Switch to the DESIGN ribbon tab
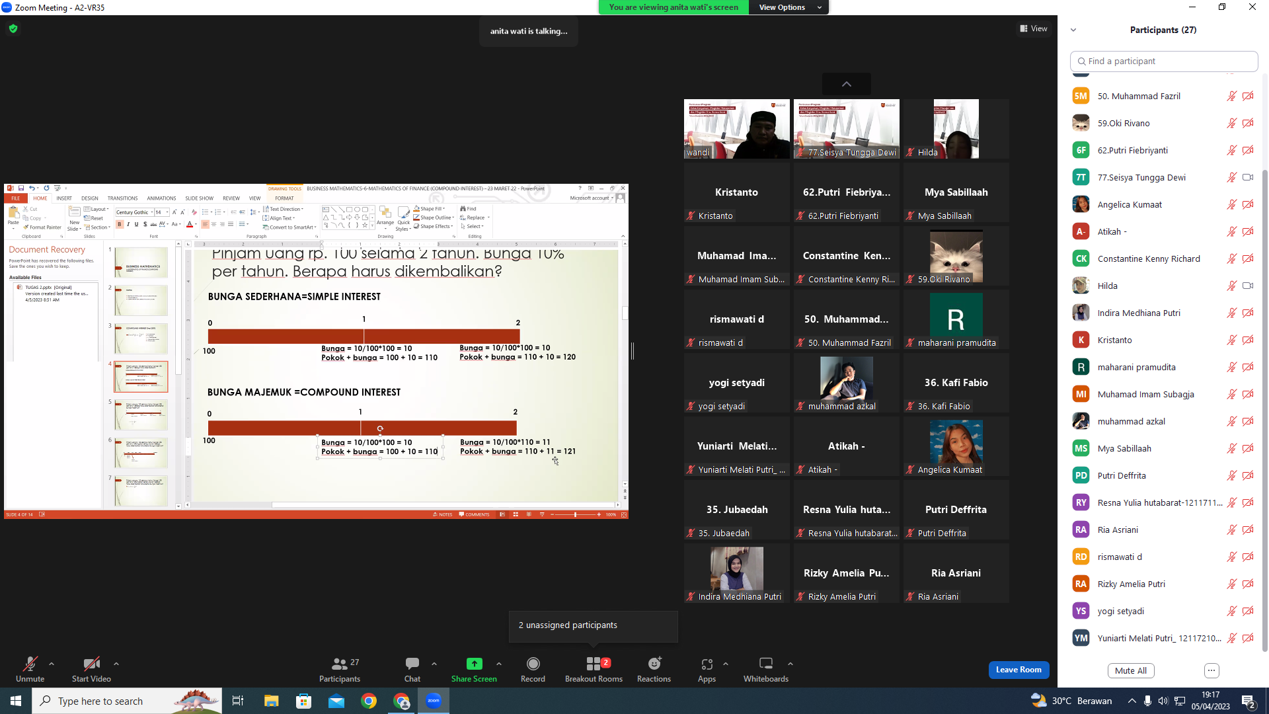Viewport: 1269px width, 714px height. 90,198
